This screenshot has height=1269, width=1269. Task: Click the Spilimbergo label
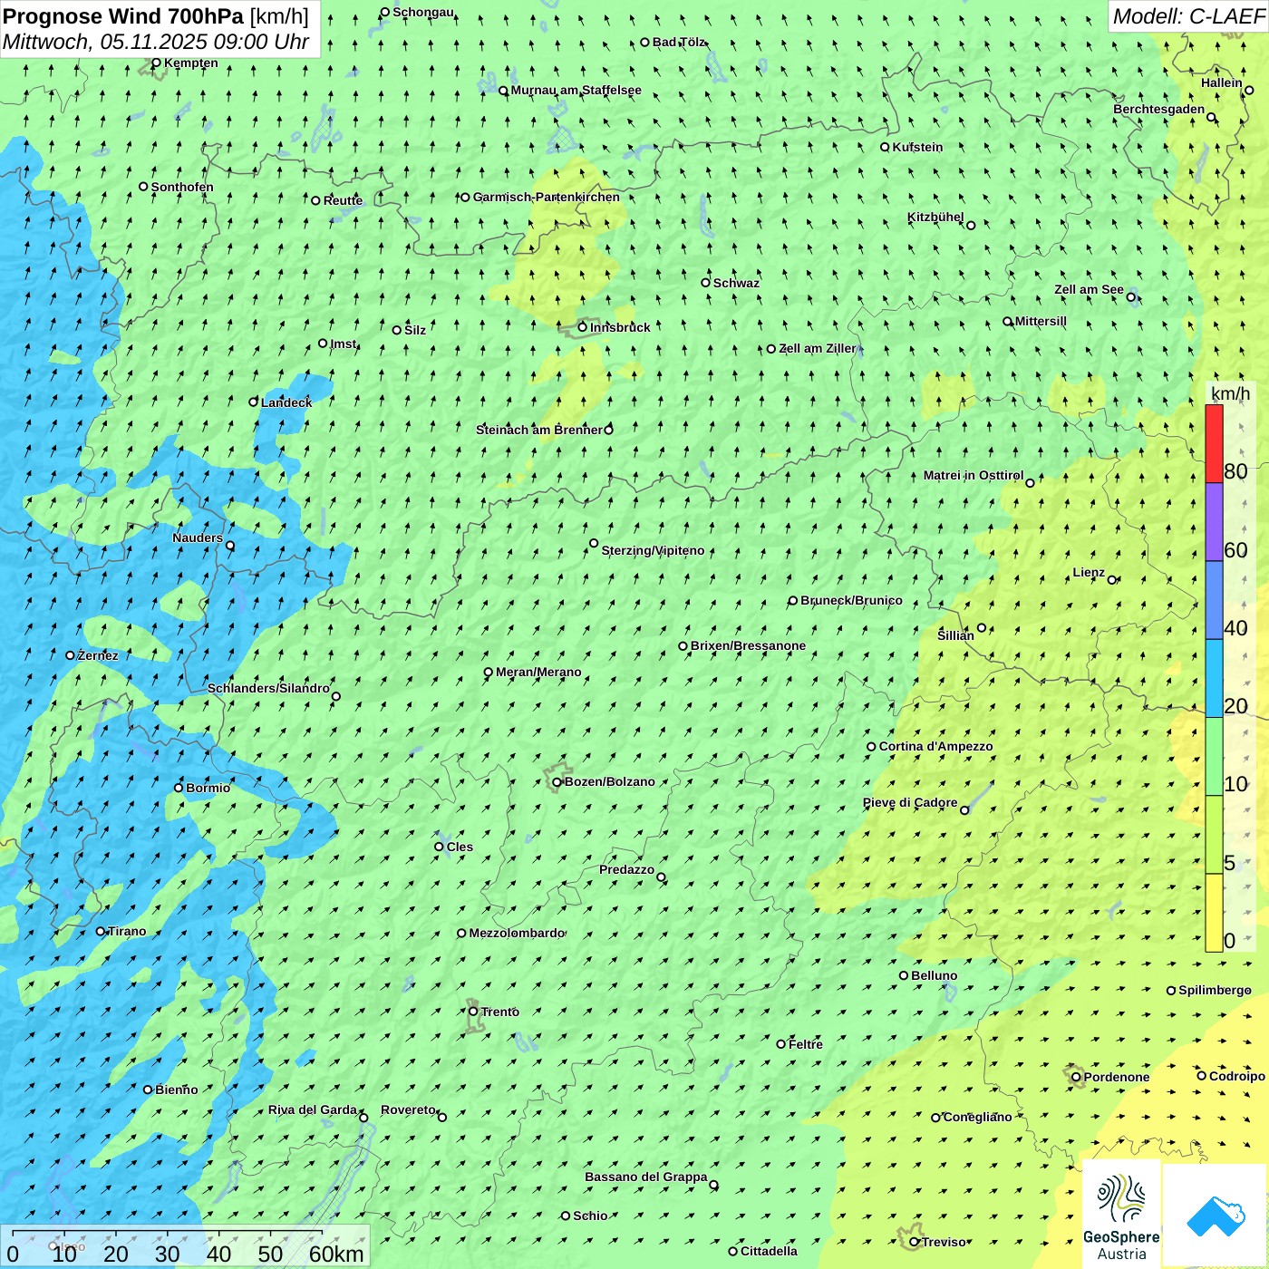coord(1215,990)
